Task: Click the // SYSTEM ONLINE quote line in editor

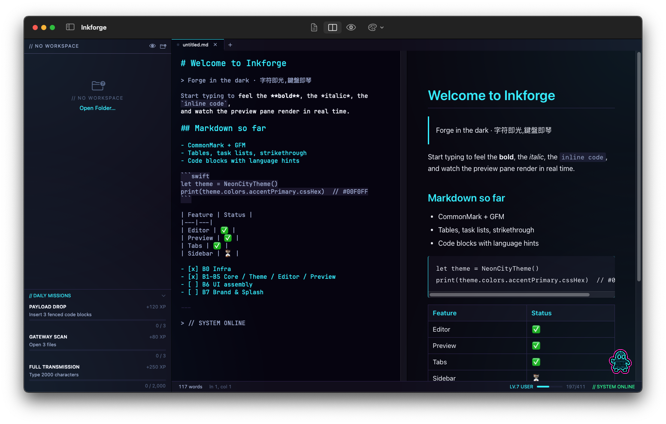Action: (213, 323)
